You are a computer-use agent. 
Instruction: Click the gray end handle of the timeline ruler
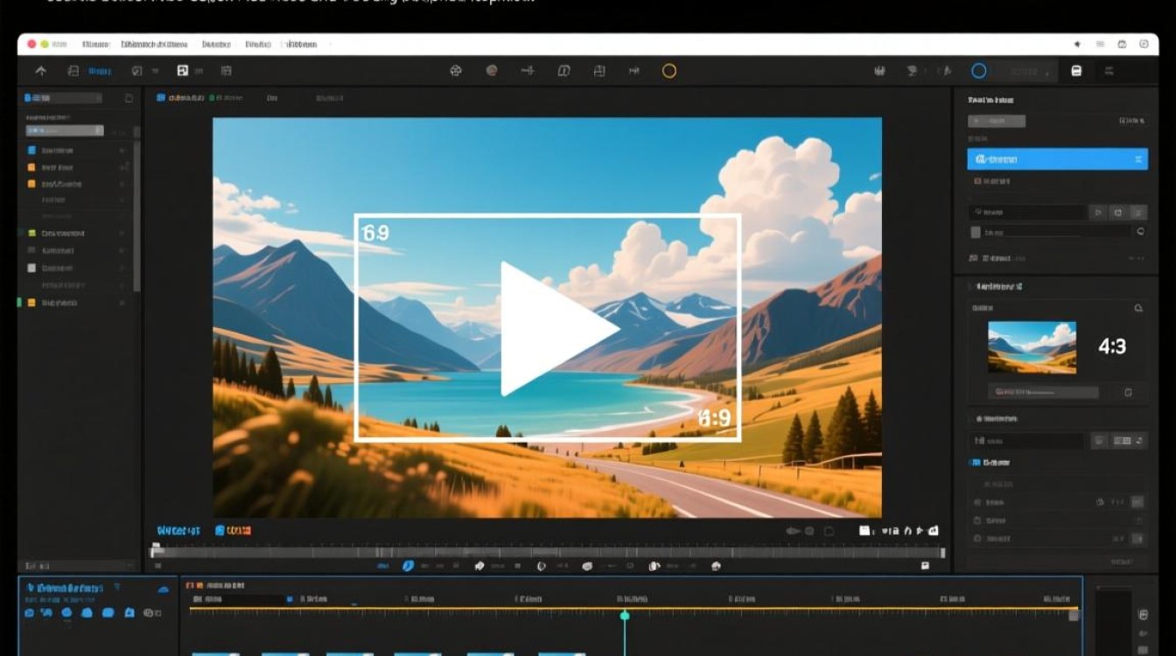tap(1074, 615)
